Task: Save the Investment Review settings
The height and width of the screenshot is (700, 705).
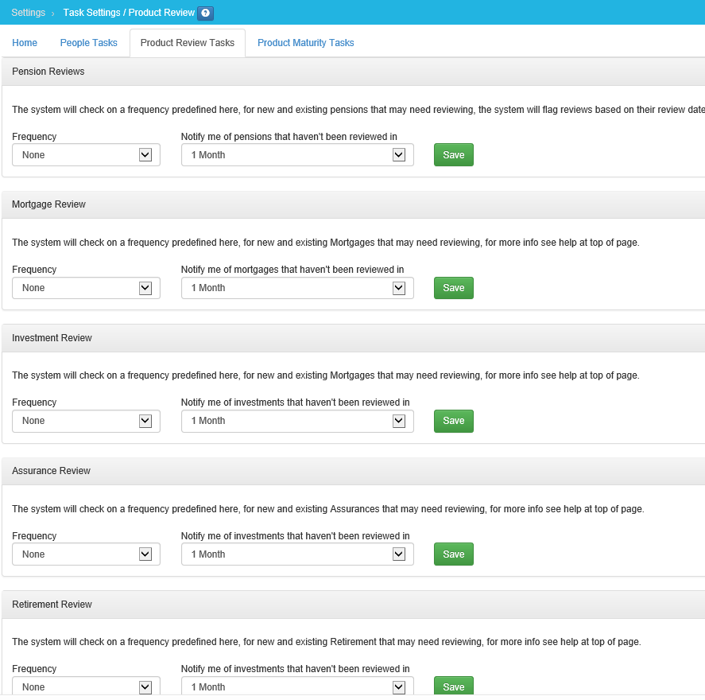Action: [x=453, y=421]
